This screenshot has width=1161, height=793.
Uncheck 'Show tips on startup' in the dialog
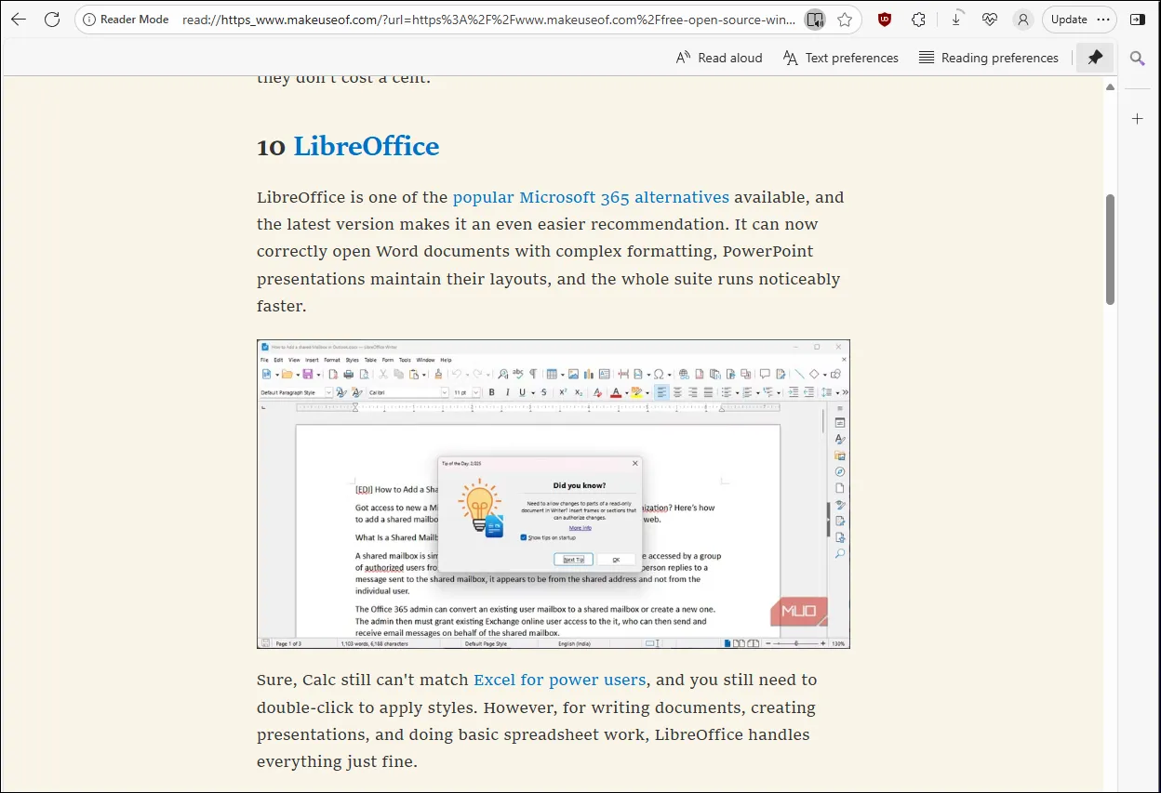point(523,536)
